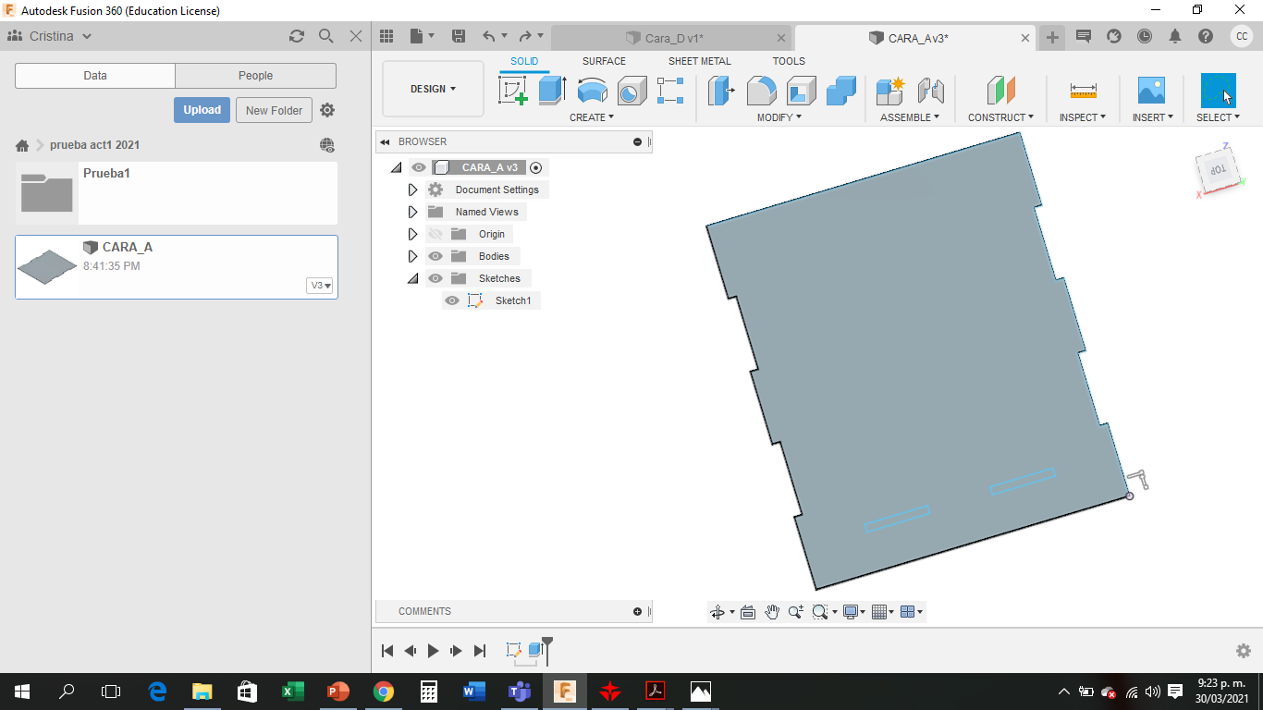Activate the Press Pull tool
The image size is (1263, 710).
(x=721, y=91)
